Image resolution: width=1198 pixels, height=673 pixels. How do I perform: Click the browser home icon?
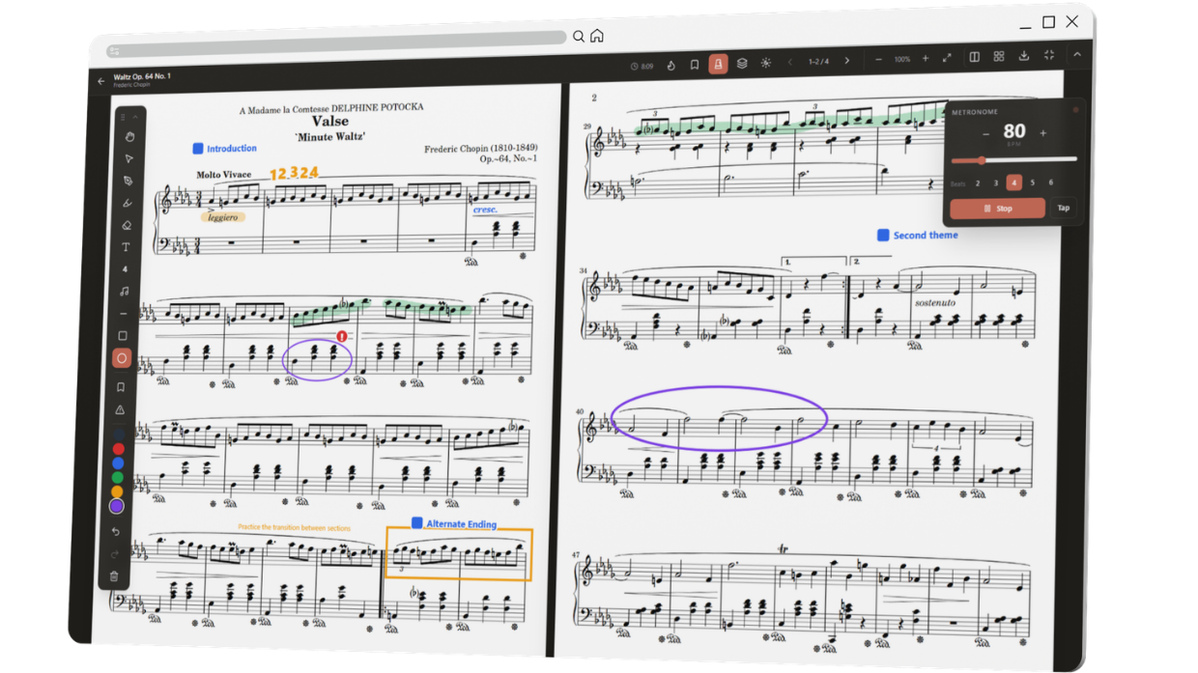pyautogui.click(x=597, y=36)
